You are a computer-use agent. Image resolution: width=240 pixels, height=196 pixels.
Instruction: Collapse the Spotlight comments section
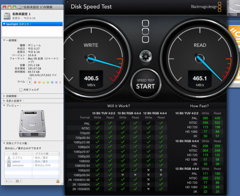click(4, 24)
